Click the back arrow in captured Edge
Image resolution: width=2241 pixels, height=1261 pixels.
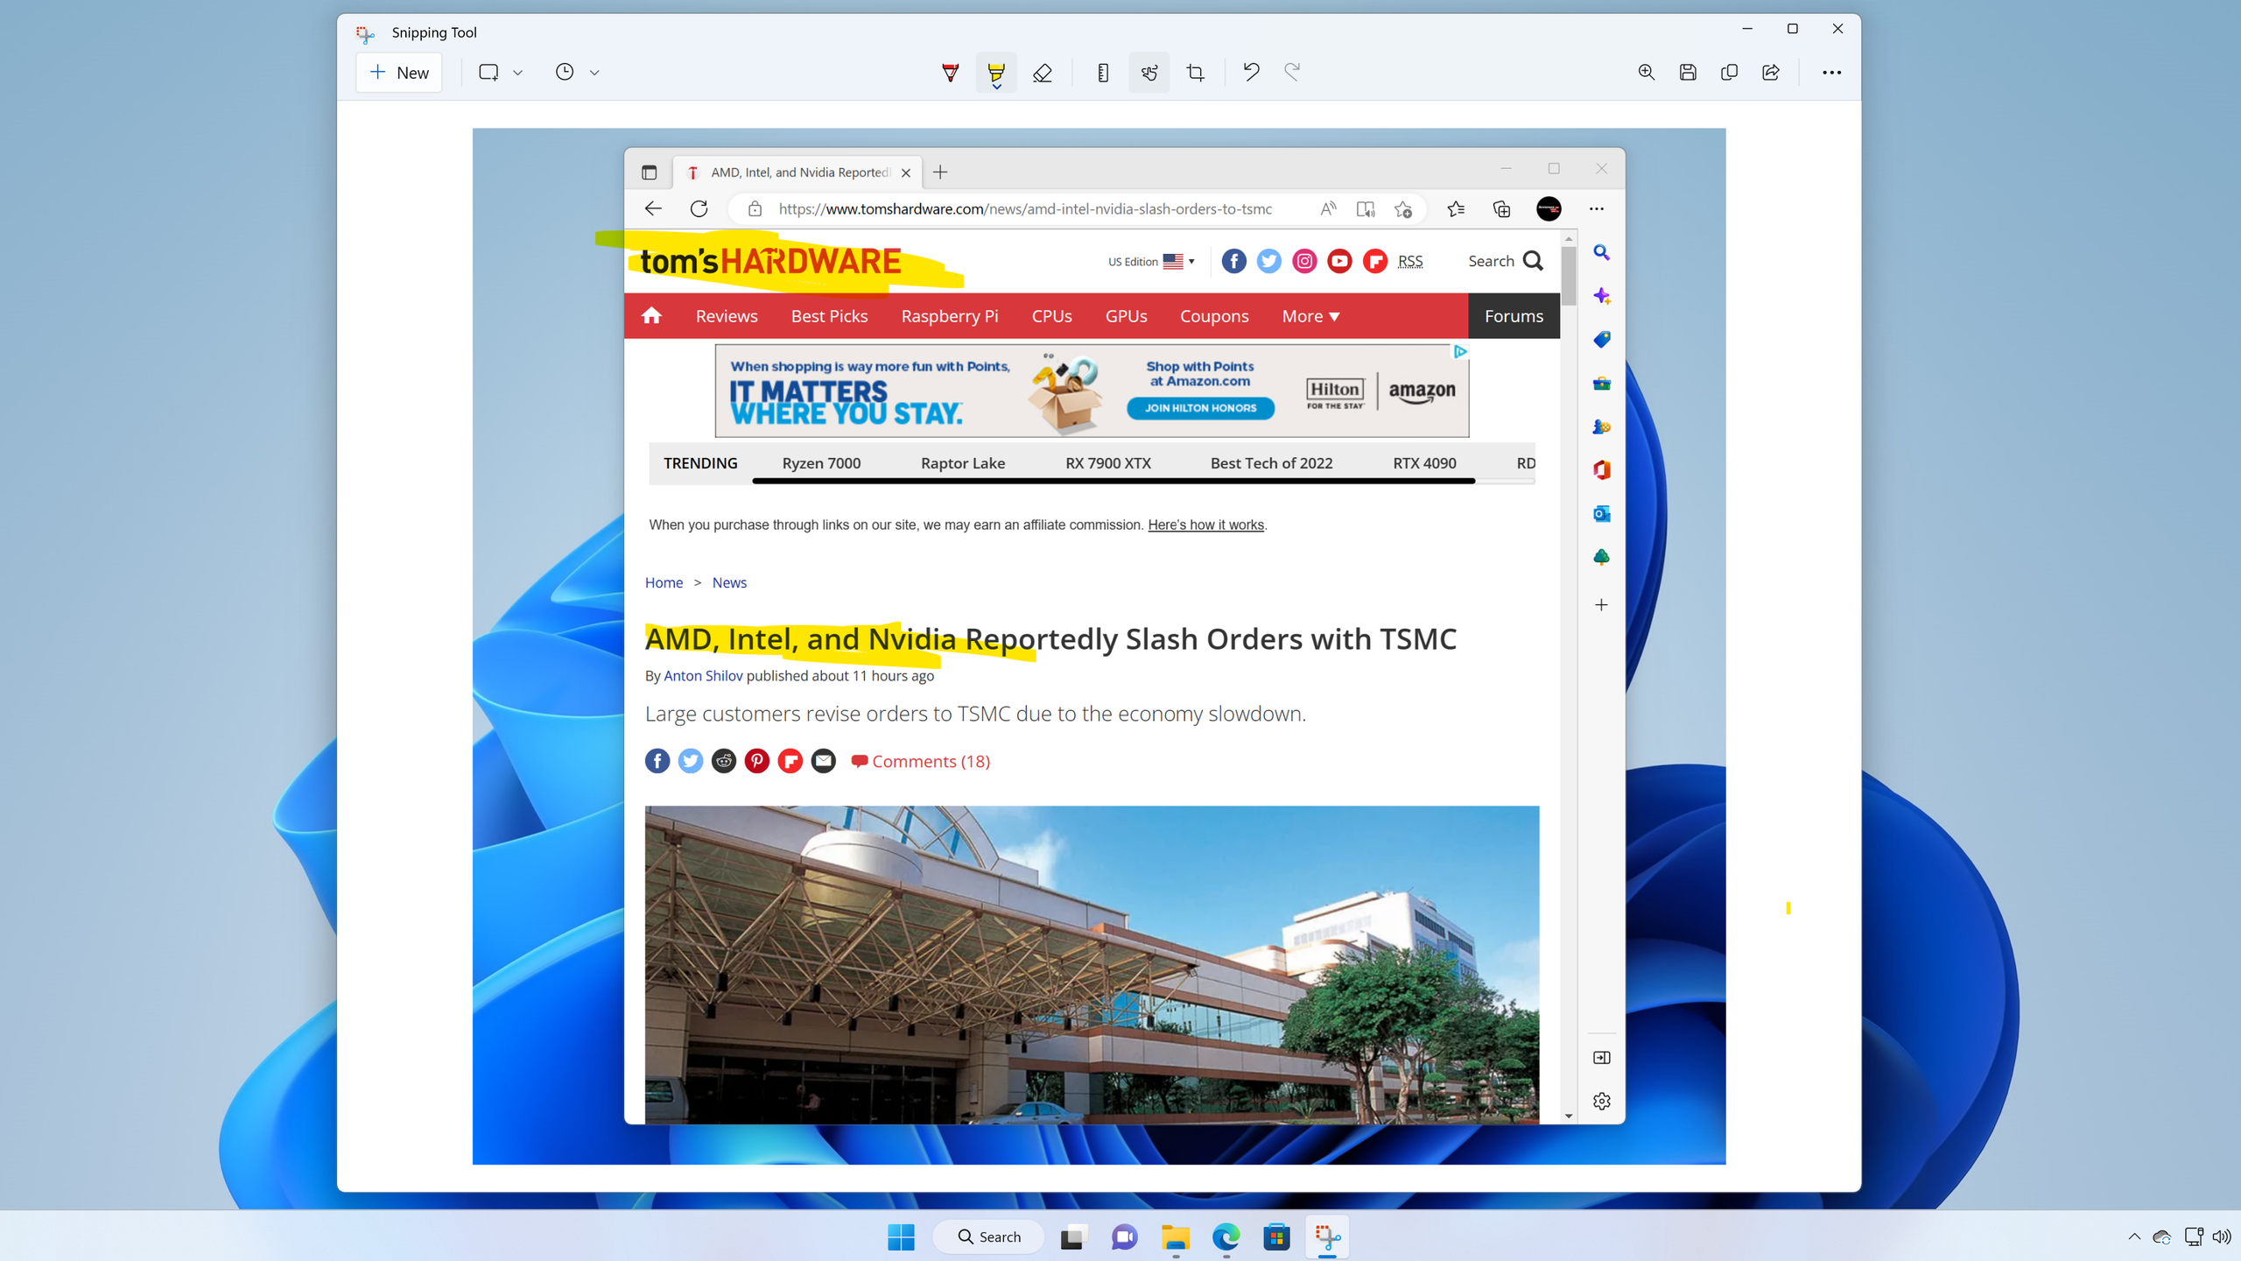coord(653,208)
